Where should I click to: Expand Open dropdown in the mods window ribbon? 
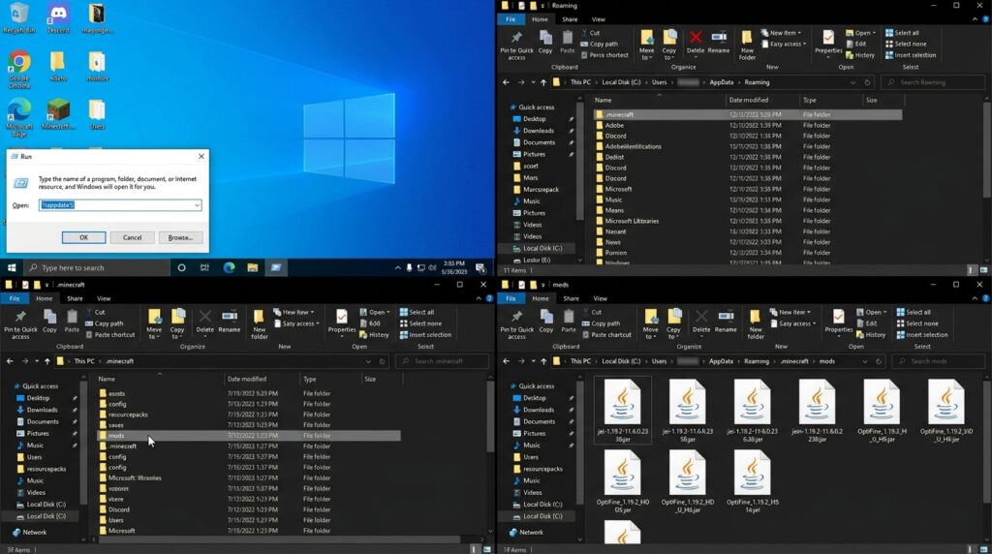(x=872, y=313)
